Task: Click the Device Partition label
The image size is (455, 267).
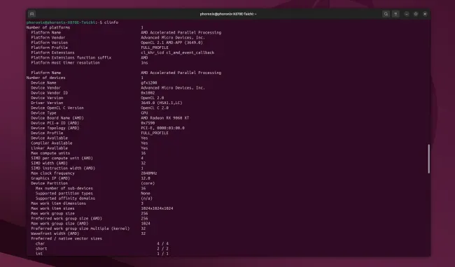Action: (x=49, y=183)
